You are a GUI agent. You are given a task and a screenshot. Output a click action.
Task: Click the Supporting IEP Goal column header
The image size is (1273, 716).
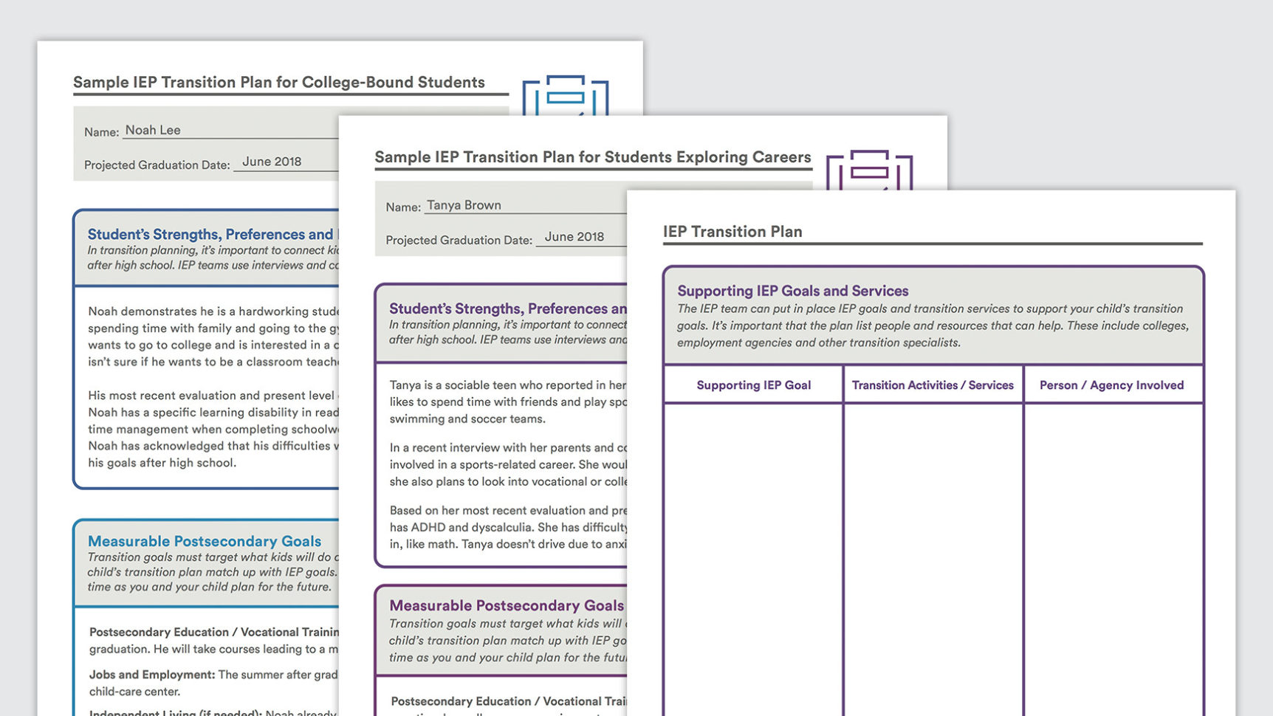coord(752,385)
